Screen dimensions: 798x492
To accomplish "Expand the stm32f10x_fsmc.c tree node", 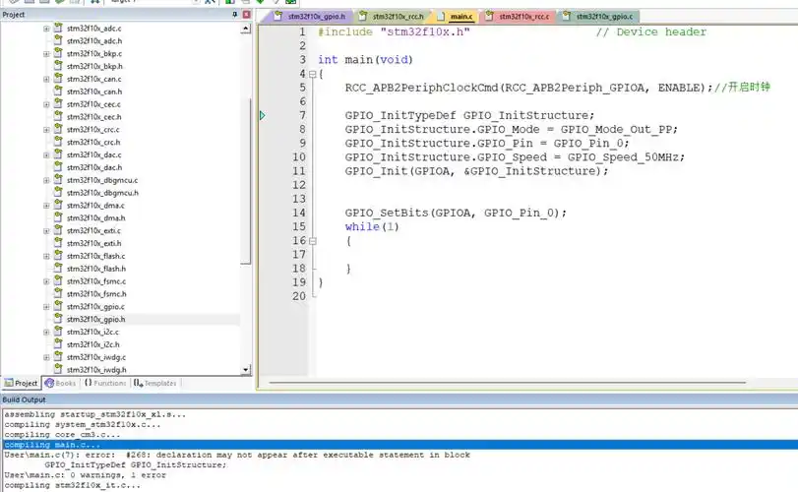I will (46, 281).
